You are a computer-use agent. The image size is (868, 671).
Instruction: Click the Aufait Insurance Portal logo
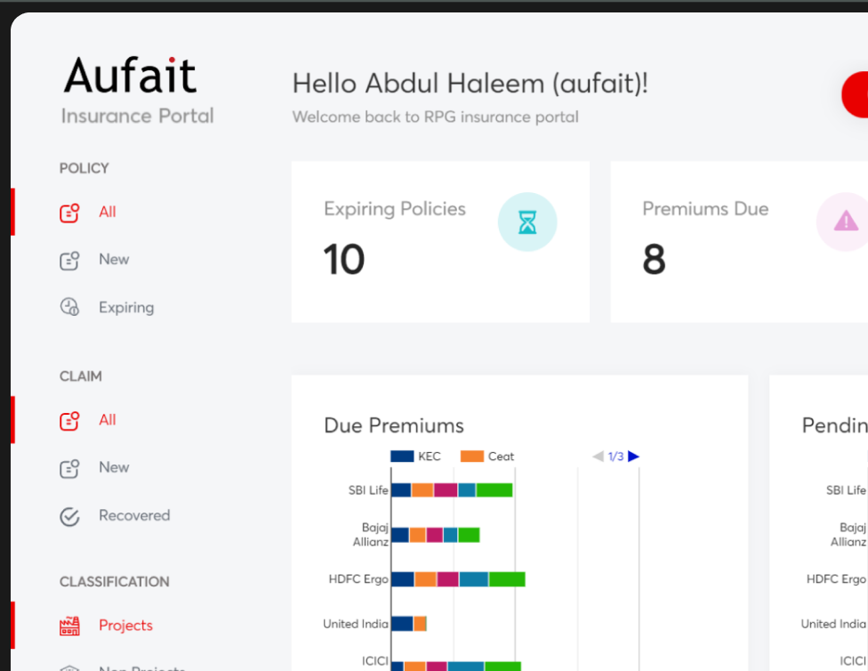[x=136, y=91]
